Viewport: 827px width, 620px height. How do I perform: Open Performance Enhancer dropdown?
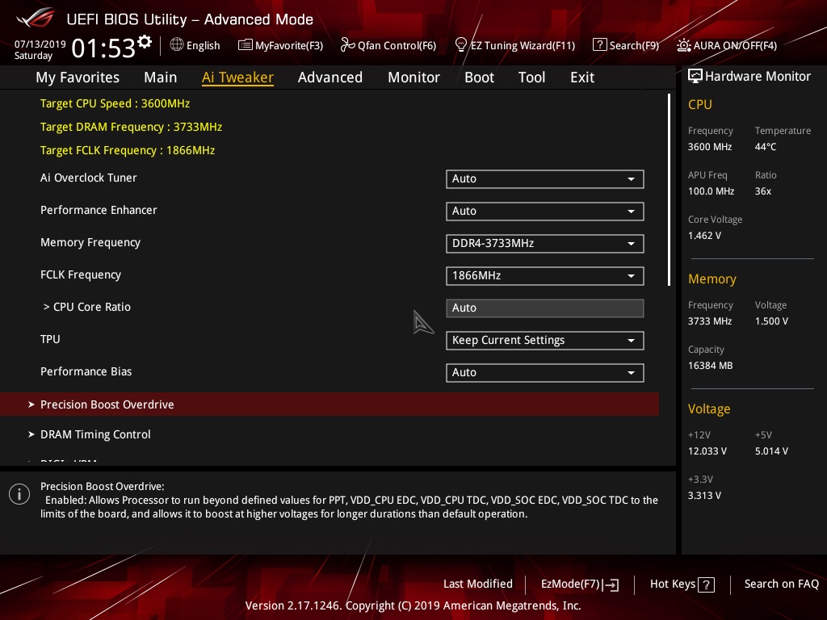click(x=545, y=211)
